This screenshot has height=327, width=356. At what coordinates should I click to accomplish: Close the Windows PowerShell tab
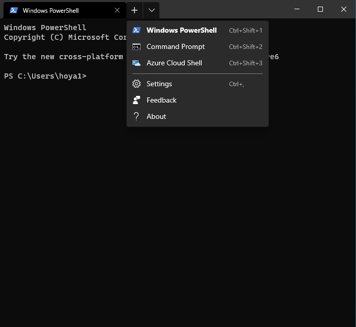point(117,10)
